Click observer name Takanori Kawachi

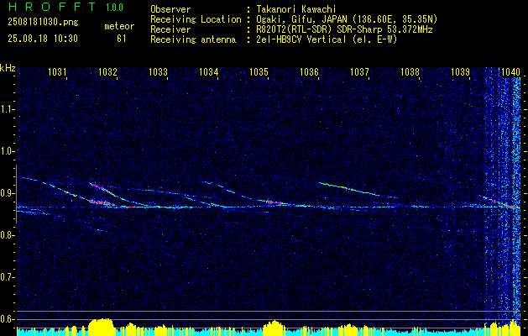click(296, 9)
